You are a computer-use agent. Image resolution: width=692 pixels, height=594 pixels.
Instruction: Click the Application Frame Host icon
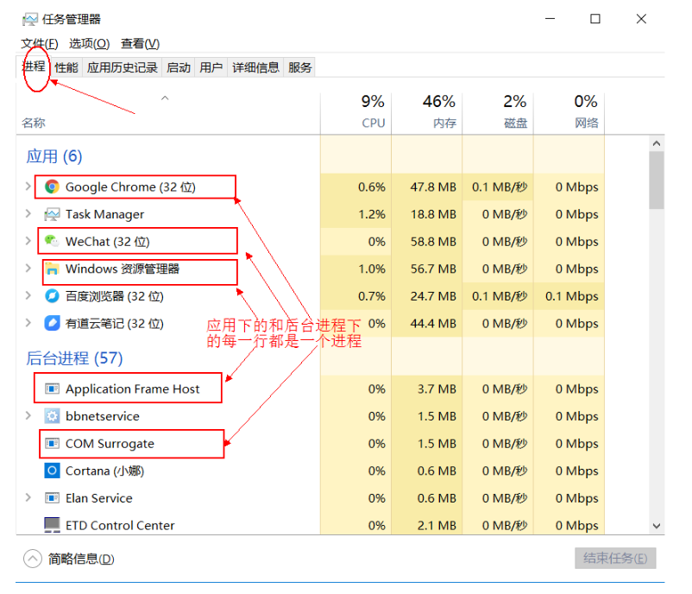52,389
